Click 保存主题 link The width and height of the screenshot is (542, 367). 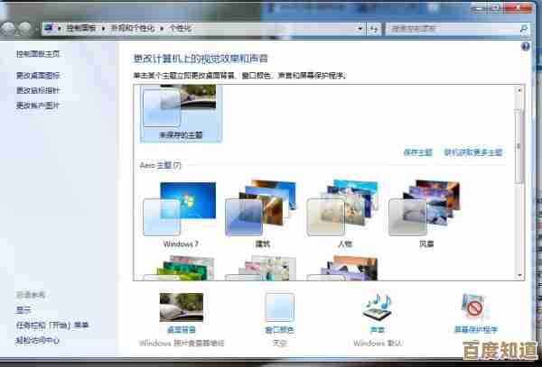418,152
